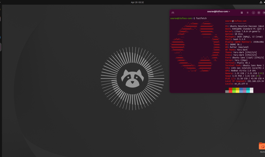Image resolution: width=265 pixels, height=157 pixels.
Task: Click the gray swatch in the bottom palette row
Action: [x=227, y=92]
